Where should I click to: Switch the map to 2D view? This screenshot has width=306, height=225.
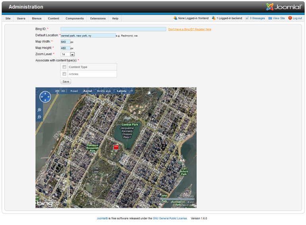pyautogui.click(x=57, y=91)
